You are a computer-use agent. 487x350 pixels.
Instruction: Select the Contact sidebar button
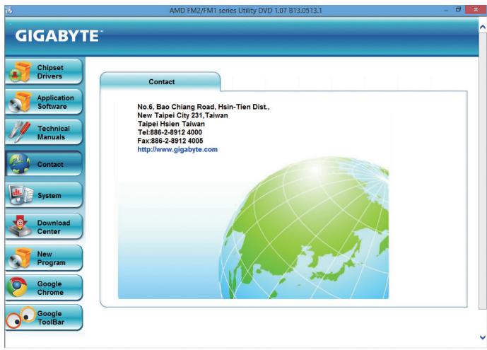pyautogui.click(x=44, y=163)
